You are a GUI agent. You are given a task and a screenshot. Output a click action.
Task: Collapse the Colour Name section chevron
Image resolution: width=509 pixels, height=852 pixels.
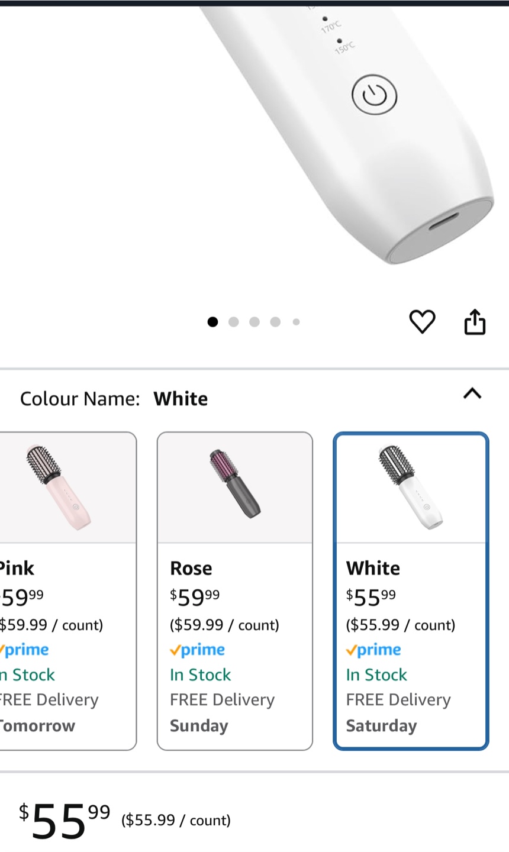pos(472,393)
